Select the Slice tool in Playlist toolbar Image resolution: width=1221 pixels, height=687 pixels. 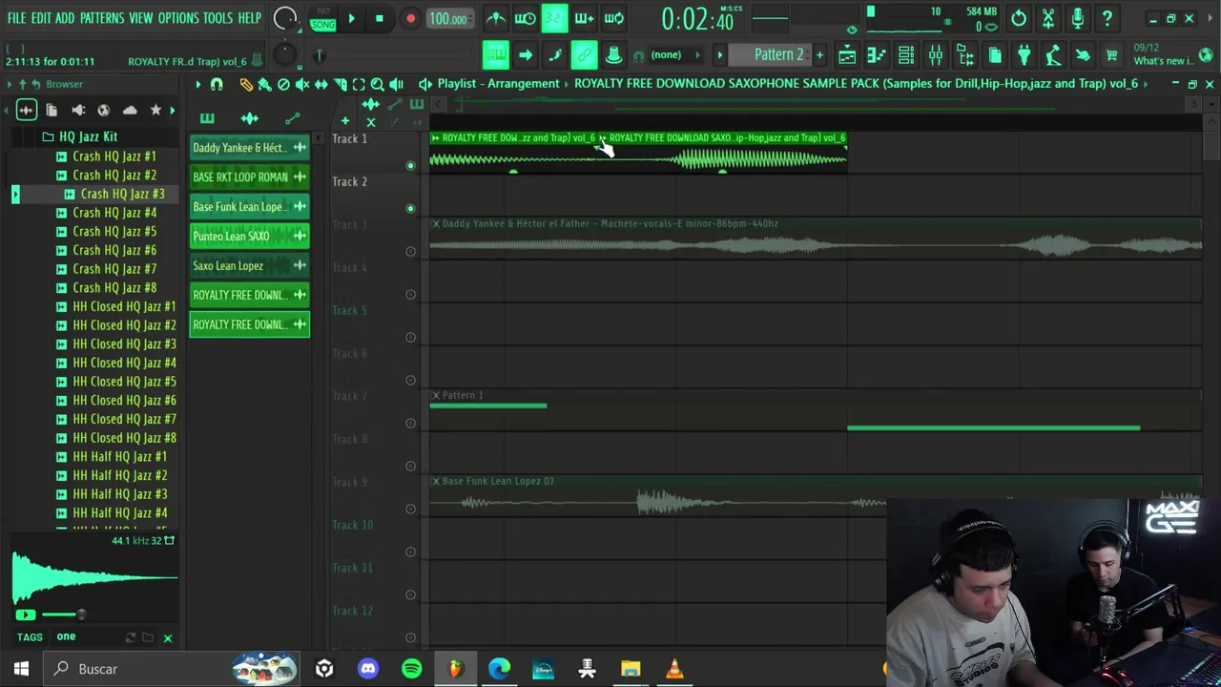pos(341,84)
